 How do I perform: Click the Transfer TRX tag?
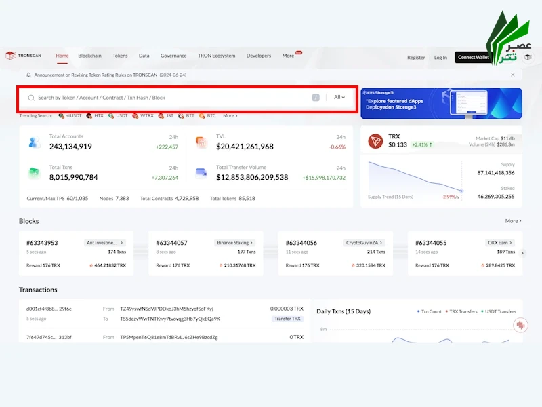pos(287,319)
